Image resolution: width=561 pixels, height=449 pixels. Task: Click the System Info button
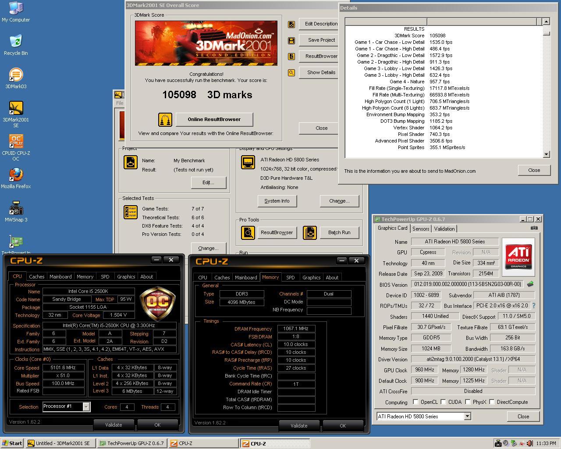pyautogui.click(x=277, y=201)
